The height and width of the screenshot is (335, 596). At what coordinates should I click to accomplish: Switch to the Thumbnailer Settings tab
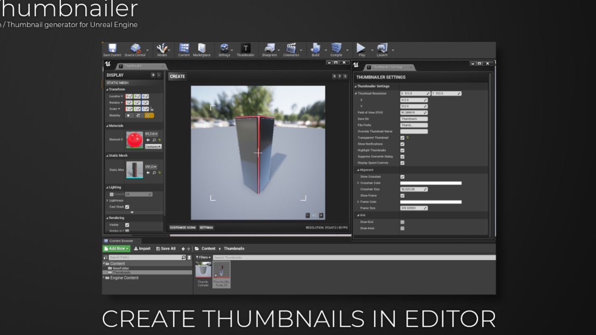tap(389, 67)
